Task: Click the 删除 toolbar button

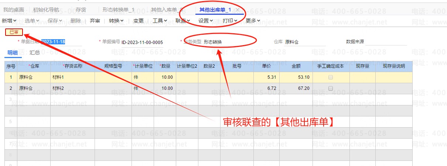Action: pos(75,21)
